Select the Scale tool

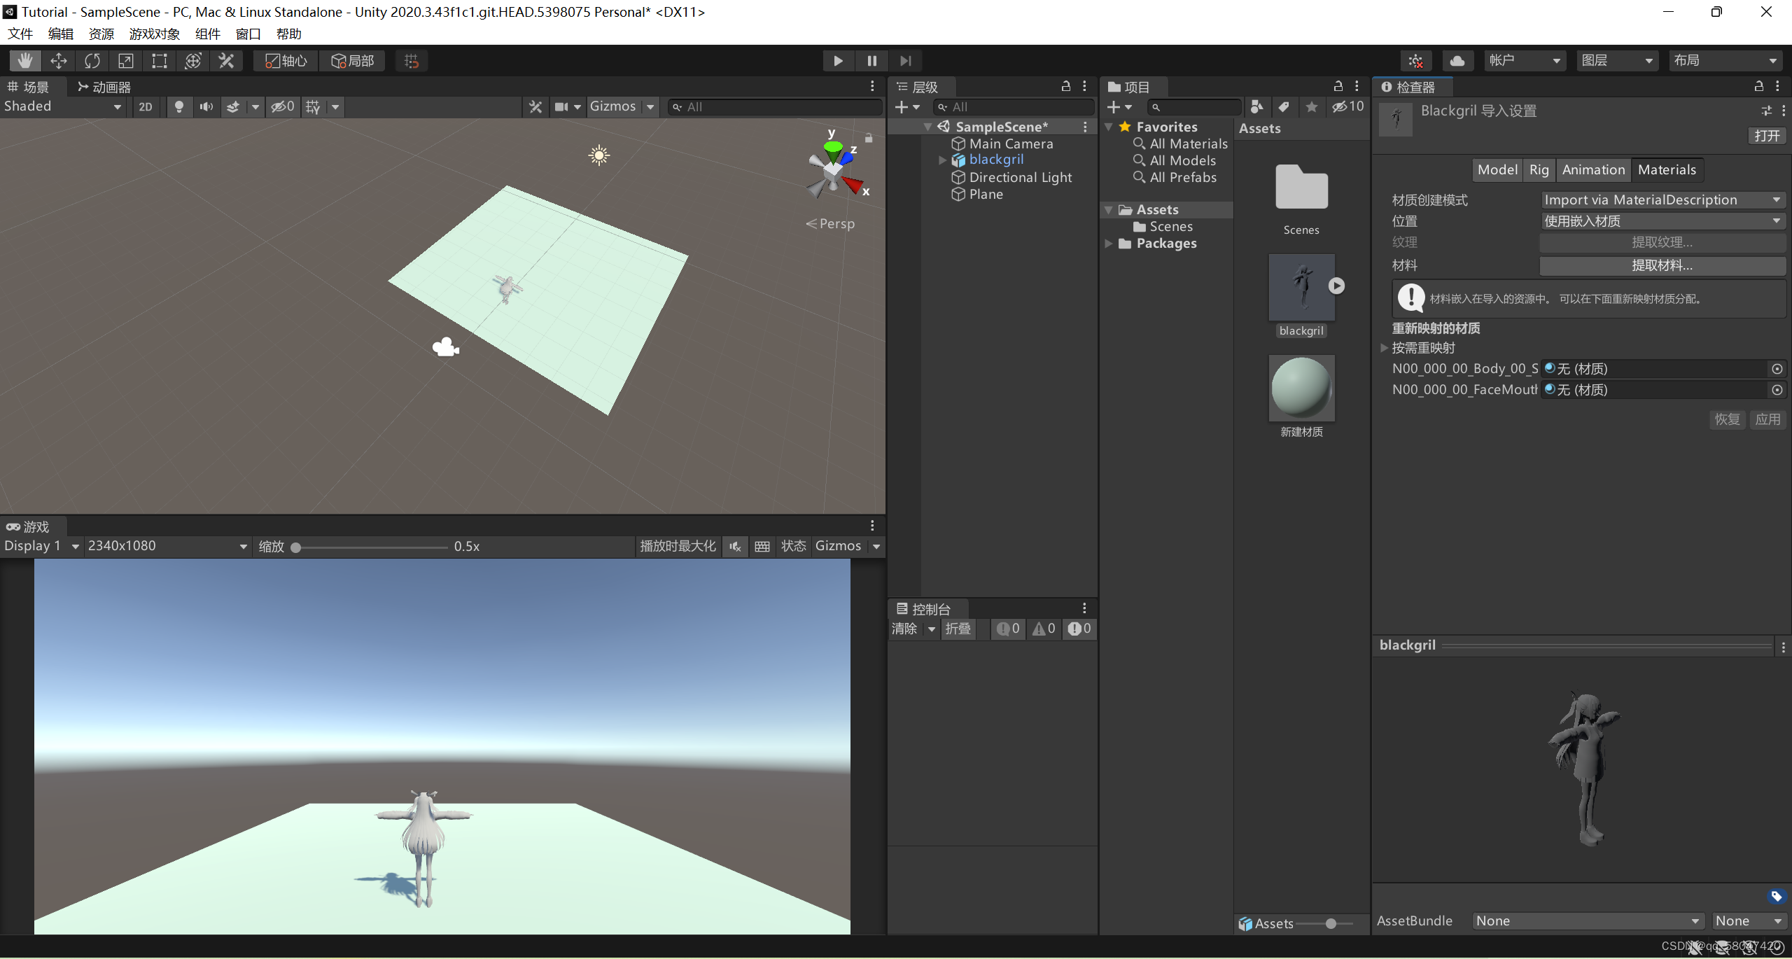pos(126,61)
